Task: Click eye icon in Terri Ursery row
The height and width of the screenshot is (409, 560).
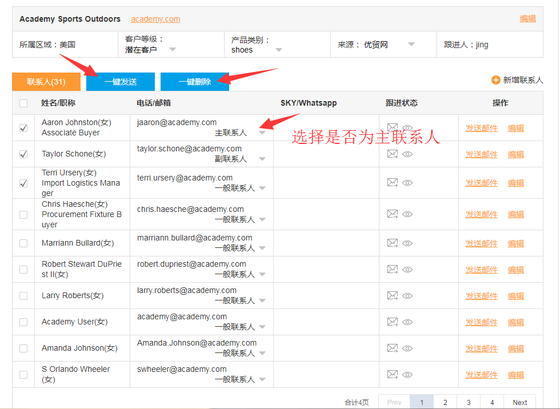Action: pos(407,183)
